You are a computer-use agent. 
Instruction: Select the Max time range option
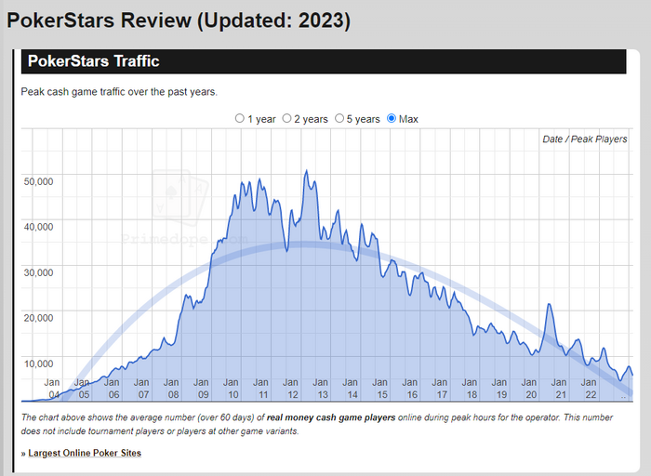pos(392,118)
